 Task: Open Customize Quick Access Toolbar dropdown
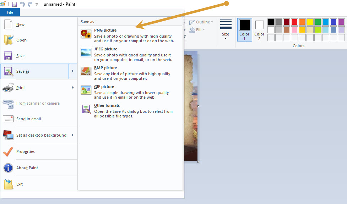click(37, 4)
